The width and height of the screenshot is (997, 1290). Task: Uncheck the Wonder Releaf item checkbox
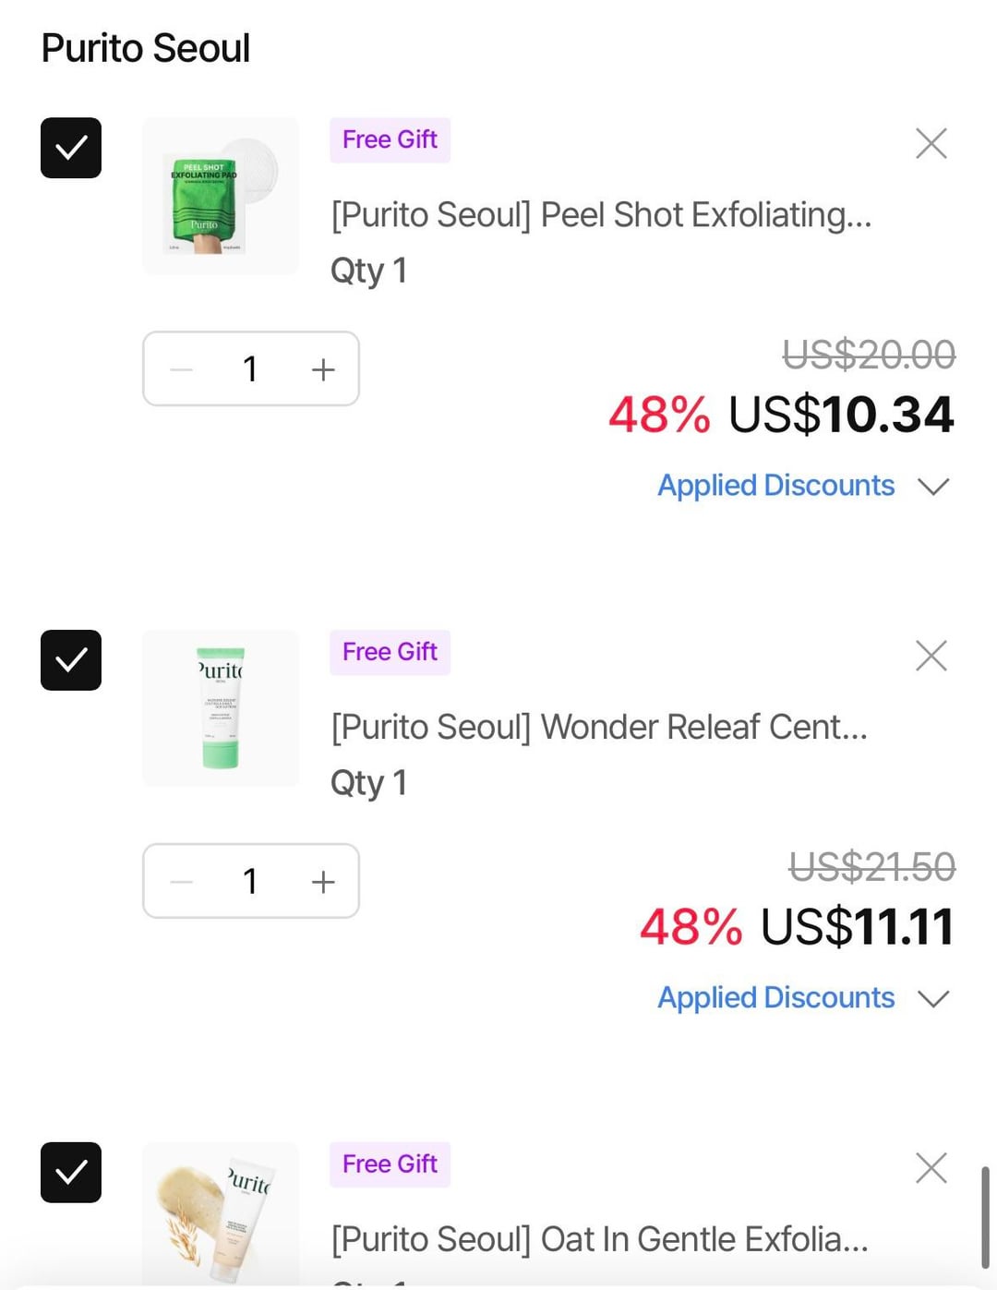pos(71,660)
